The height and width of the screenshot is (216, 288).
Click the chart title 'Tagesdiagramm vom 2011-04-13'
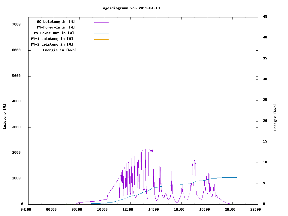pyautogui.click(x=130, y=8)
